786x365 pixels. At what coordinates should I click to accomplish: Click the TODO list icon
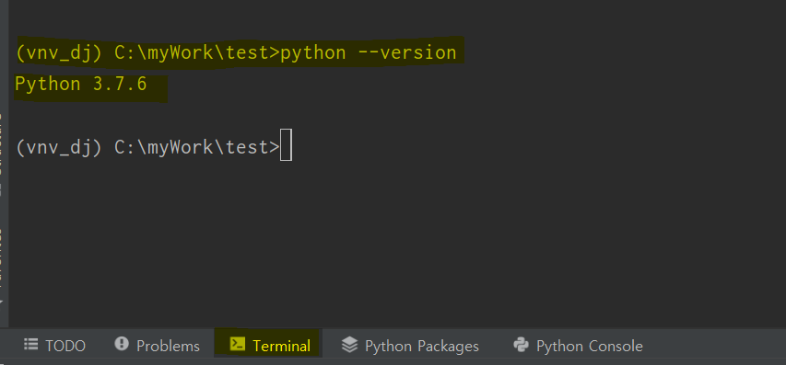[31, 344]
